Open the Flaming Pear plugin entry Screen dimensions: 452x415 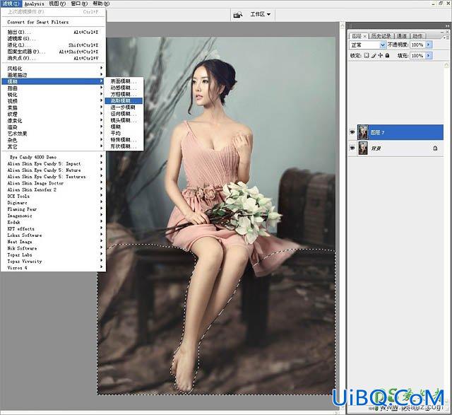click(x=53, y=209)
